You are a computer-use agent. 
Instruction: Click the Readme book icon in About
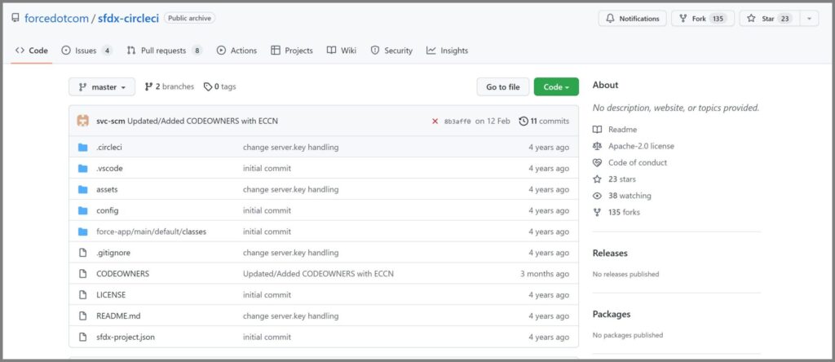tap(598, 130)
